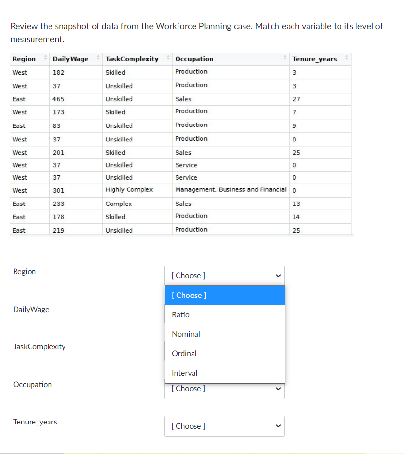Click the sort icon on Occupation column
This screenshot has width=405, height=454.
point(285,58)
